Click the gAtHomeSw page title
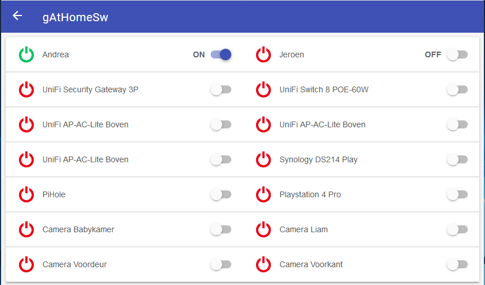Image resolution: width=485 pixels, height=285 pixels. click(75, 17)
